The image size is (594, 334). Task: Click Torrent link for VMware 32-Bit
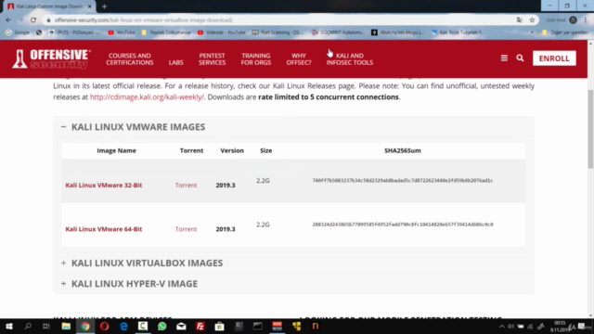[x=186, y=186]
